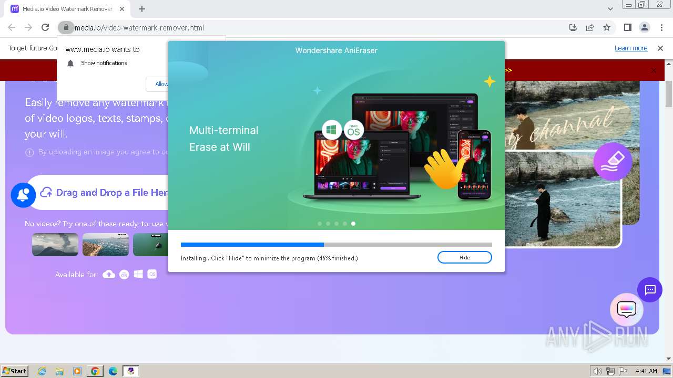Screen dimensions: 673x378
Task: Close the red promotional banner
Action: pos(654,70)
